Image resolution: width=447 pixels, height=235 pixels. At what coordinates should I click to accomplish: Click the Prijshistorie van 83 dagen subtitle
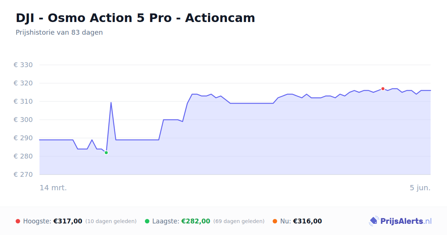59,32
